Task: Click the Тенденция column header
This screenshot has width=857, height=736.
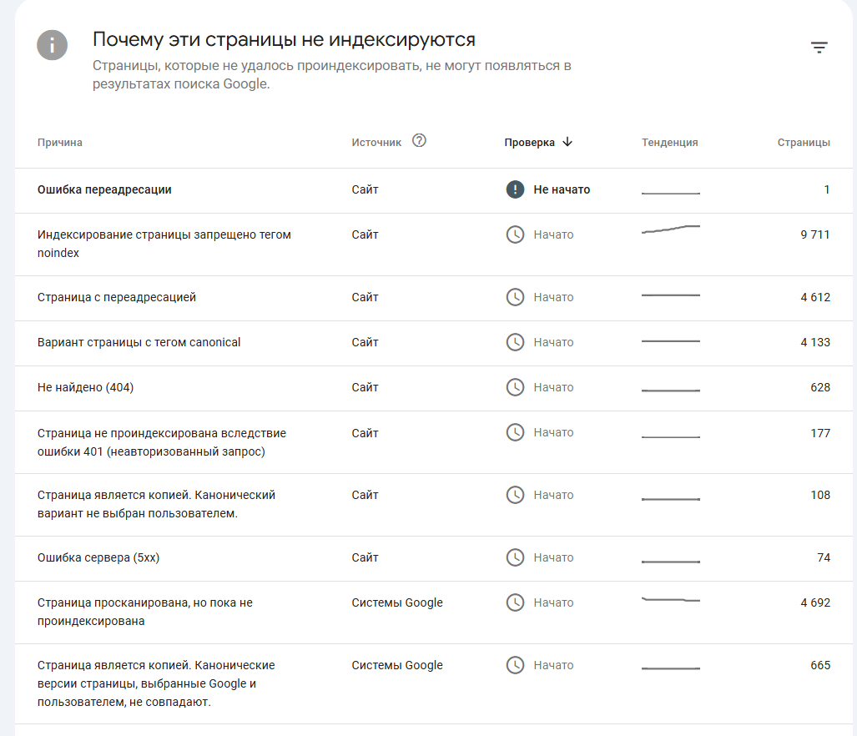Action: coord(669,143)
